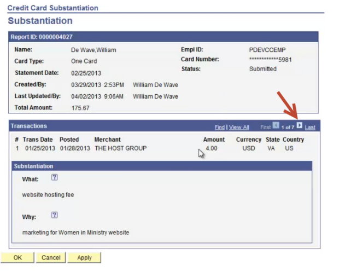Click the previous transaction arrow icon
The image size is (339, 271).
(276, 126)
